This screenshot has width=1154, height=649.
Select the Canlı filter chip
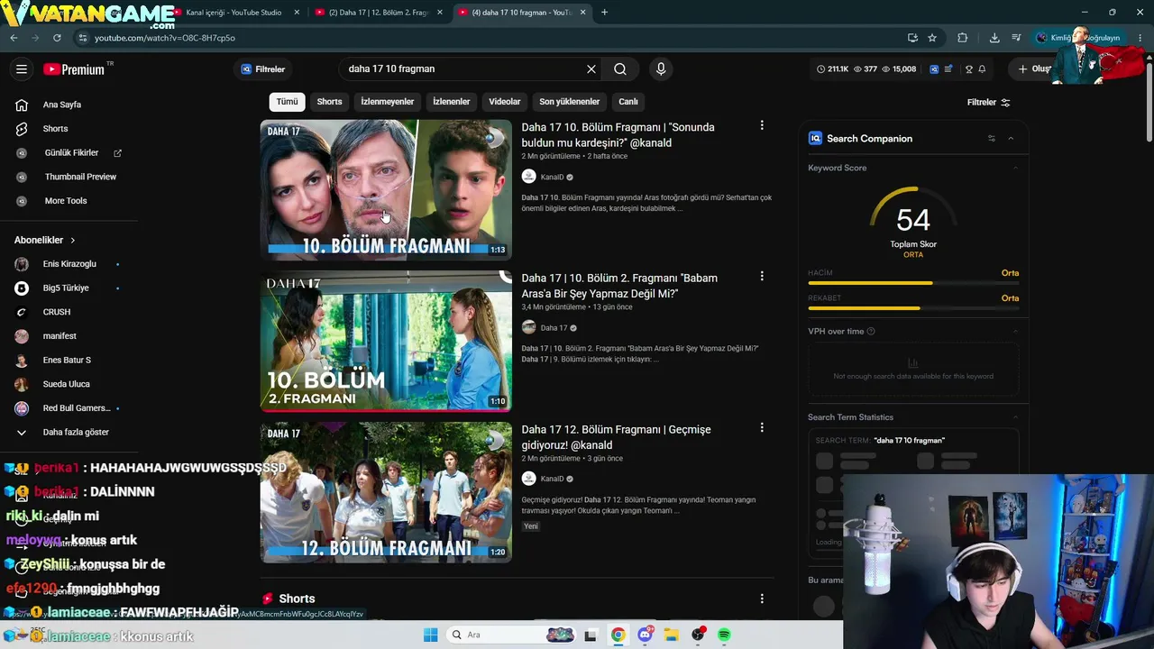click(x=628, y=102)
